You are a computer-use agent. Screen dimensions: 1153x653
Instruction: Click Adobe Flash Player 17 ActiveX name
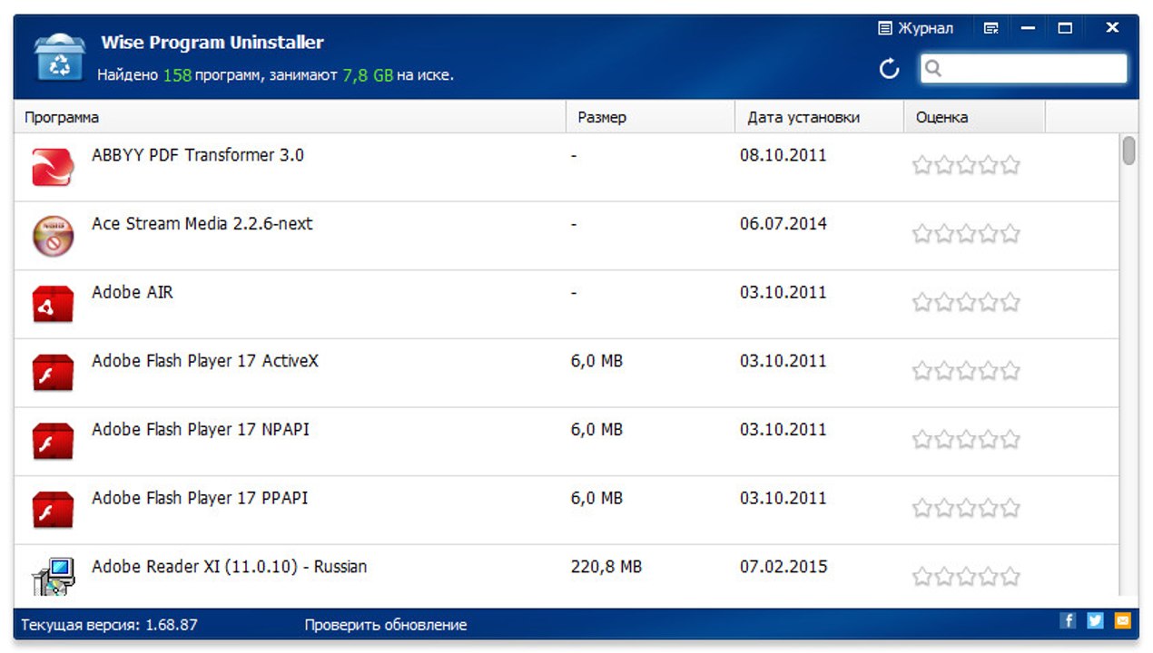click(x=205, y=361)
